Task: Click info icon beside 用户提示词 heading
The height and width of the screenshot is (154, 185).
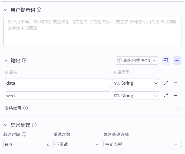Action: [39, 10]
